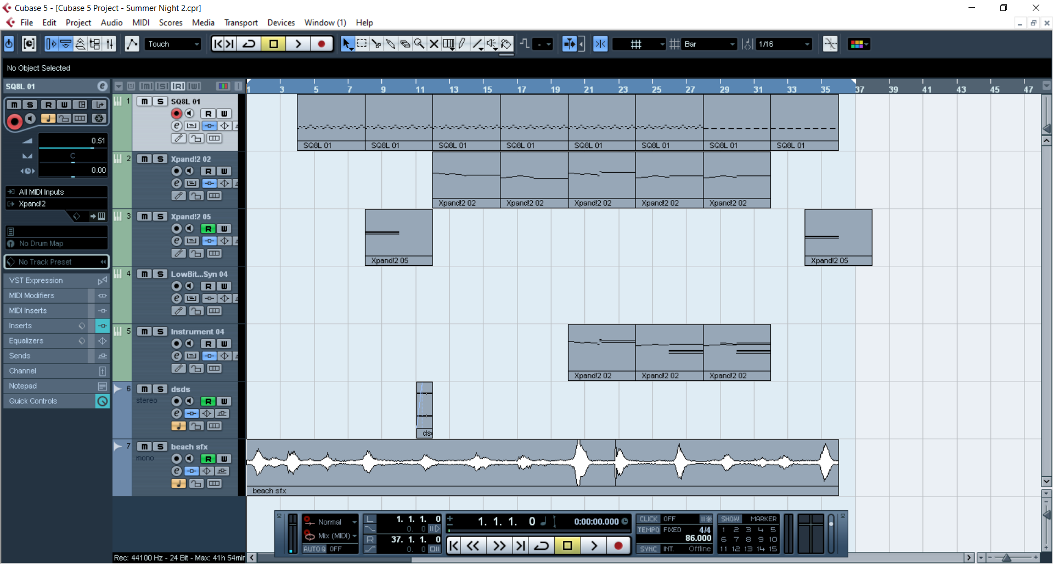The height and width of the screenshot is (564, 1053).
Task: Click toolbar Go to Previous Marker button
Action: (x=218, y=44)
